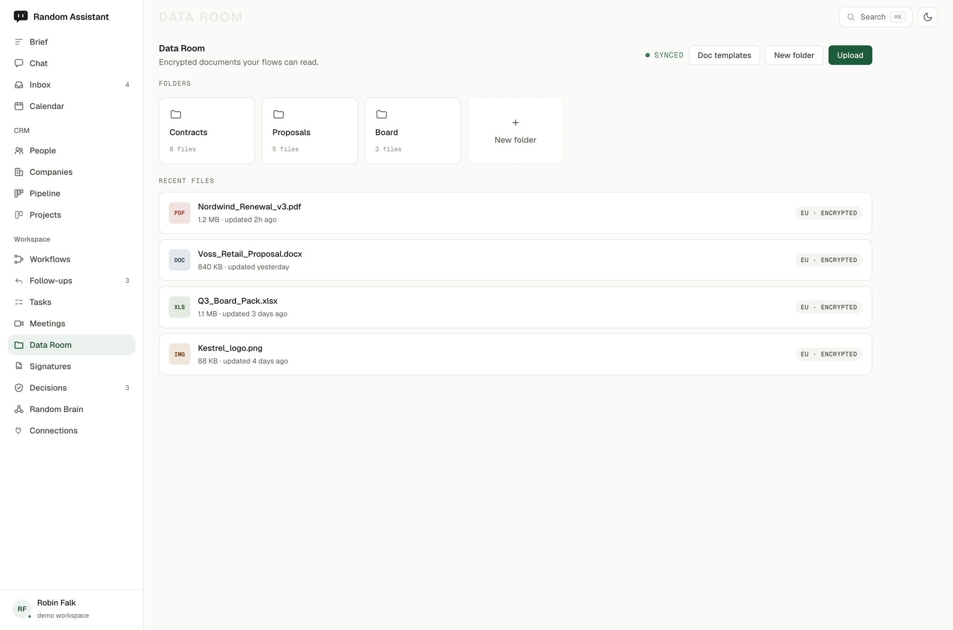Screen dimensions: 953x630
Task: Navigate to Decisions label in sidebar
Action: coord(48,388)
